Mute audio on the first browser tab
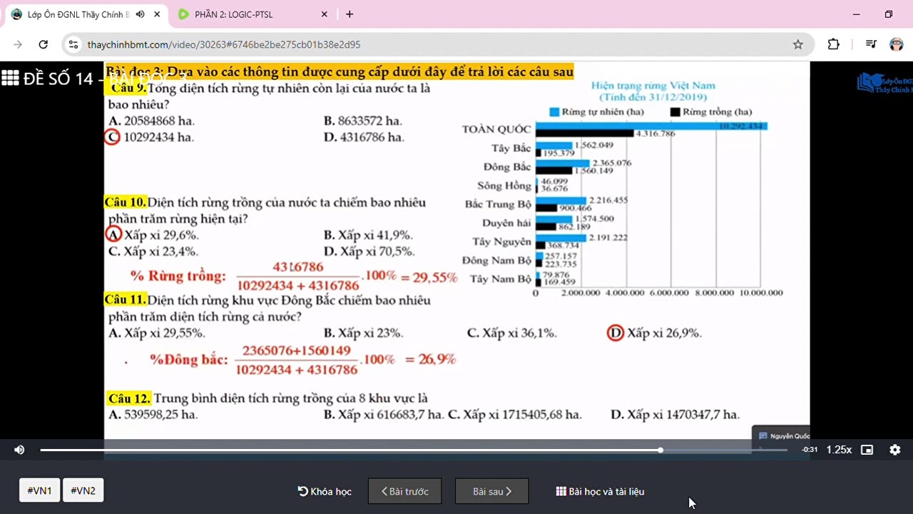 coord(140,14)
